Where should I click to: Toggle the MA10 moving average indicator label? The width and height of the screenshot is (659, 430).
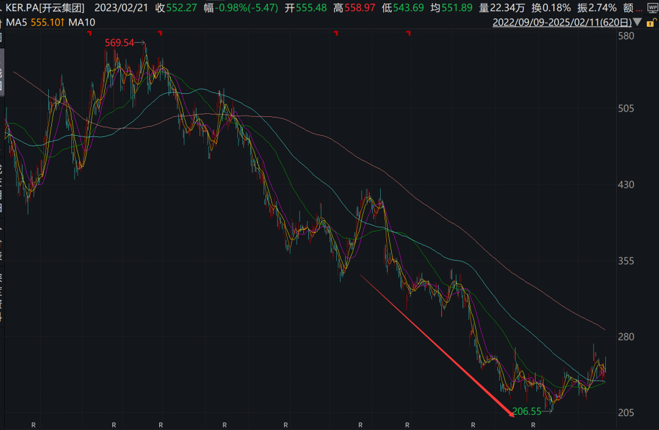click(x=81, y=22)
